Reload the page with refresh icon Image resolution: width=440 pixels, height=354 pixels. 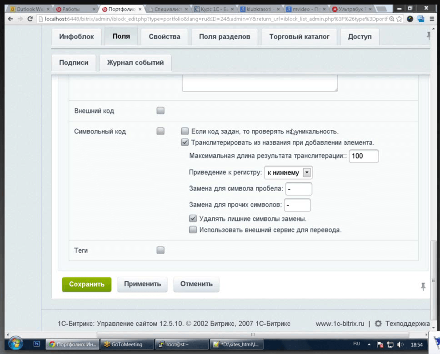30,19
